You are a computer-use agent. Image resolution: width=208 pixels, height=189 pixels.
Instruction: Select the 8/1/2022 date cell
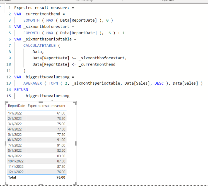pos(15,151)
